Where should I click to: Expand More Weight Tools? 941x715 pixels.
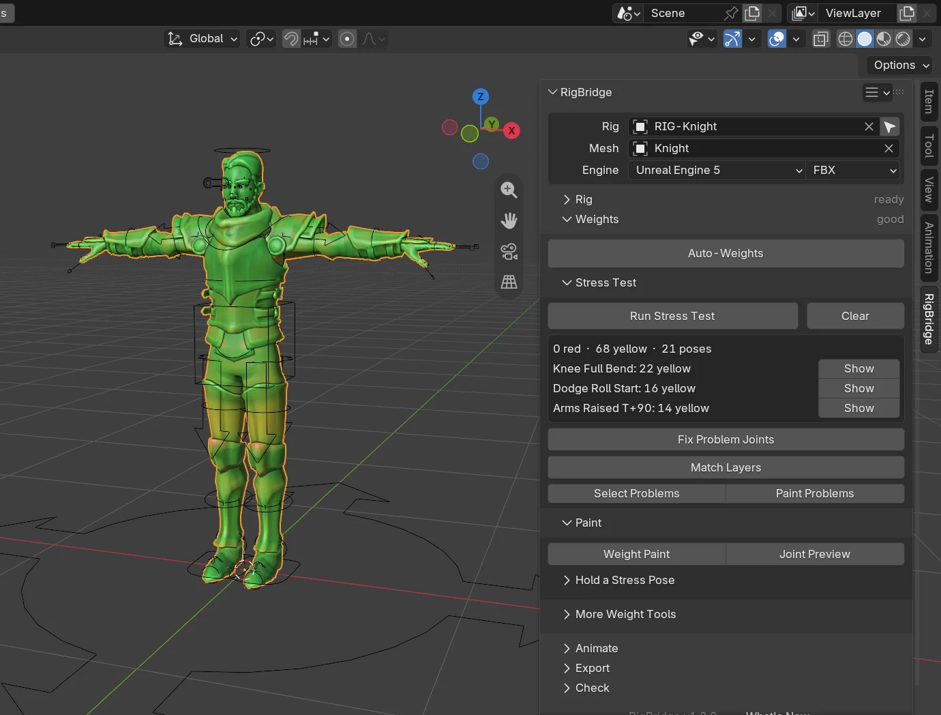(x=567, y=614)
